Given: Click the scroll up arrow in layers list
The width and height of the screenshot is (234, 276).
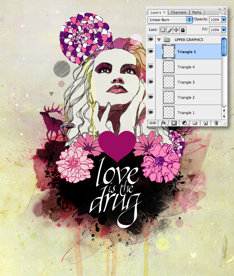Looking at the screenshot, I should click(x=224, y=110).
